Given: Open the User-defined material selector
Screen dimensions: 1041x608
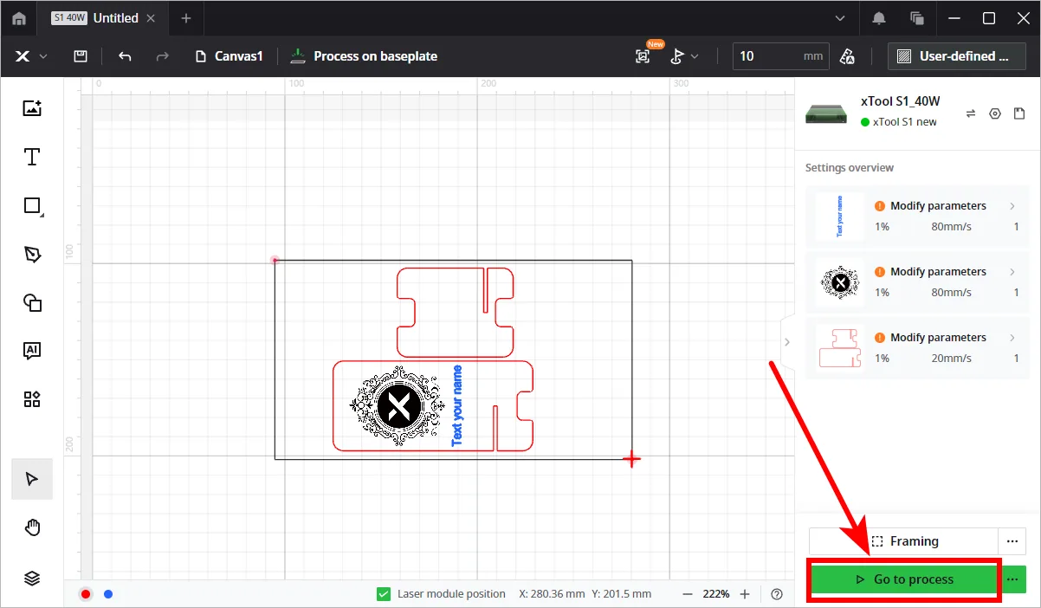Looking at the screenshot, I should 957,56.
